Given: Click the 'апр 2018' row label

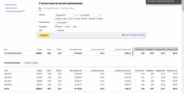Looking at the screenshot, I should coord(8,81).
